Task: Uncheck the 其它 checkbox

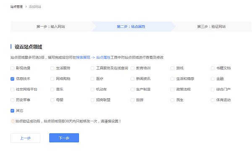Action: (12, 110)
